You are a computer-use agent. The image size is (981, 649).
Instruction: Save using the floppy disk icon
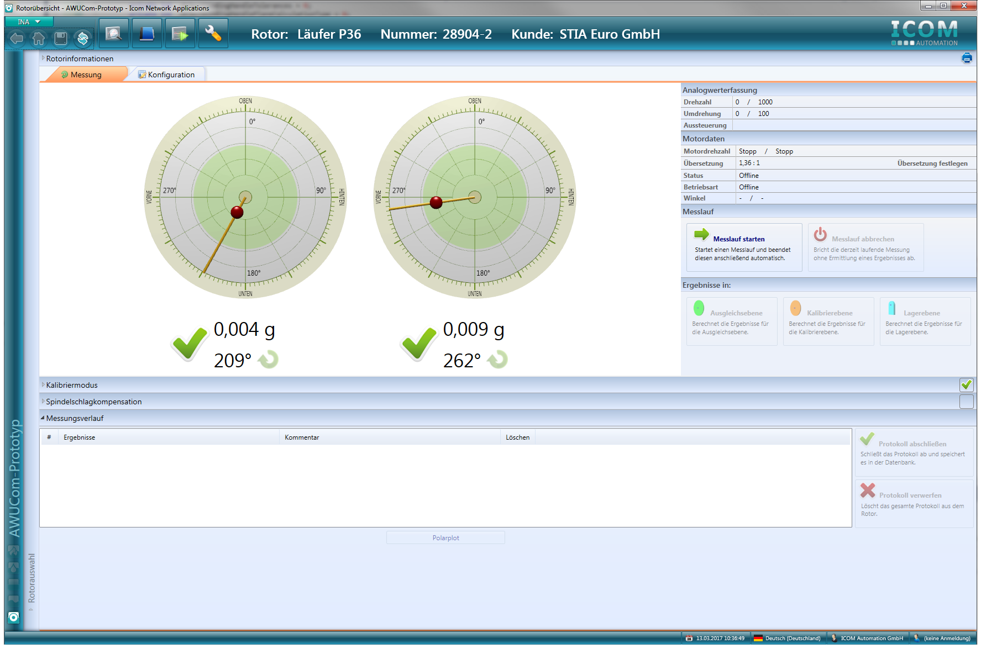[x=61, y=38]
